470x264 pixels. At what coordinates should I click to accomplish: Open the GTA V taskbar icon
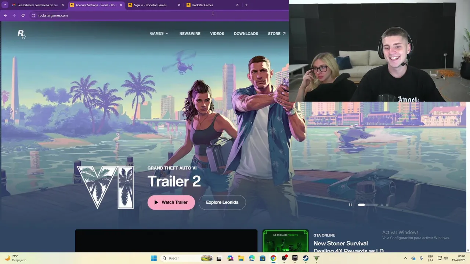(x=317, y=258)
